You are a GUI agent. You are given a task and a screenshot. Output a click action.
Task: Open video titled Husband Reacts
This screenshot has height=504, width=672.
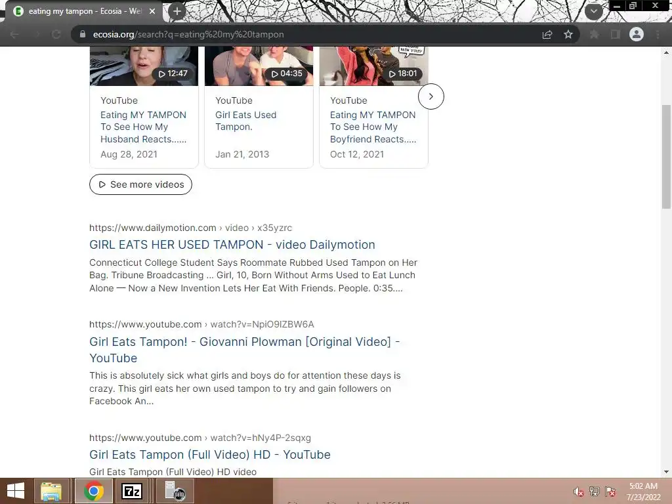pyautogui.click(x=143, y=127)
